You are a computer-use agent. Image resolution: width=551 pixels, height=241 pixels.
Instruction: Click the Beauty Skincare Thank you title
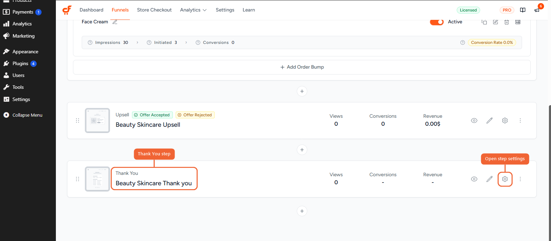pyautogui.click(x=154, y=183)
